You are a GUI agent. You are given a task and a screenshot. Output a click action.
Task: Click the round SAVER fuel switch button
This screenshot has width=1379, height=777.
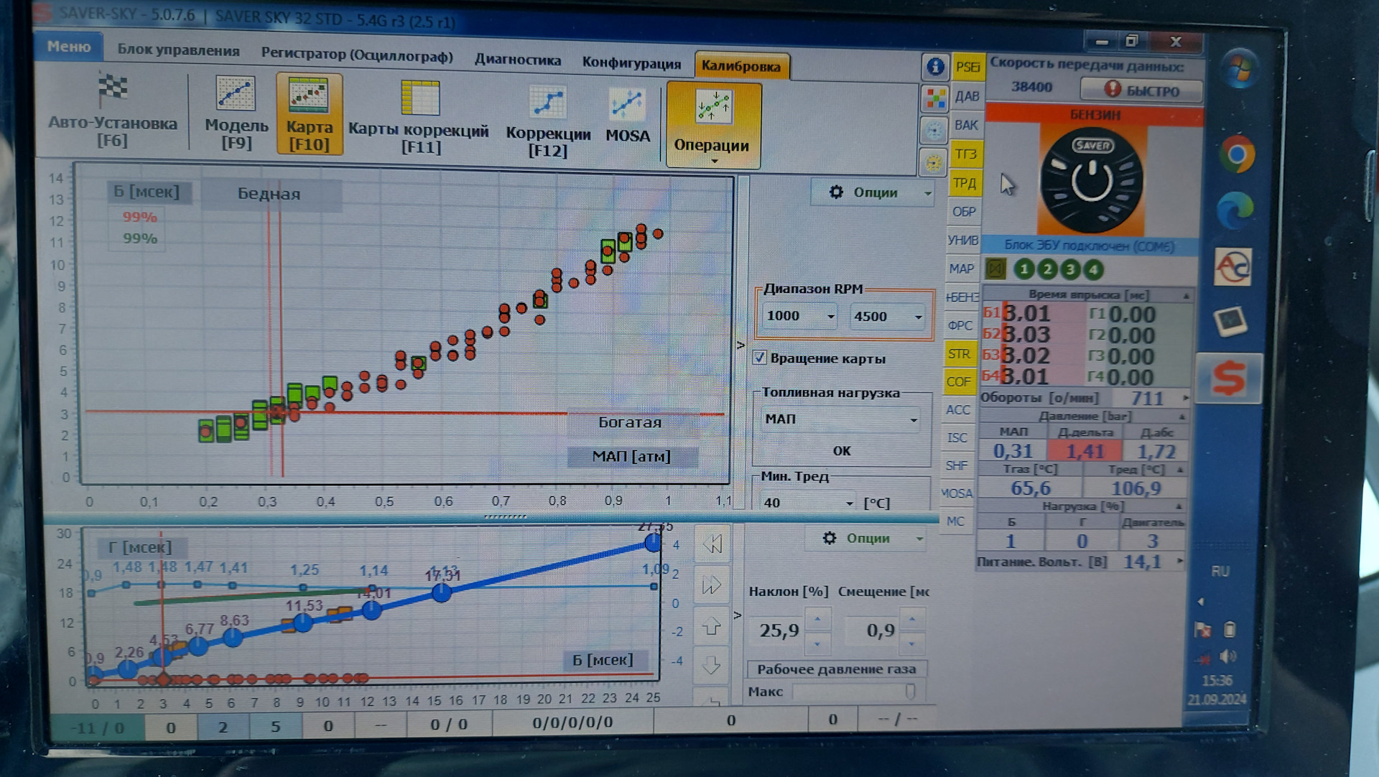click(1092, 180)
